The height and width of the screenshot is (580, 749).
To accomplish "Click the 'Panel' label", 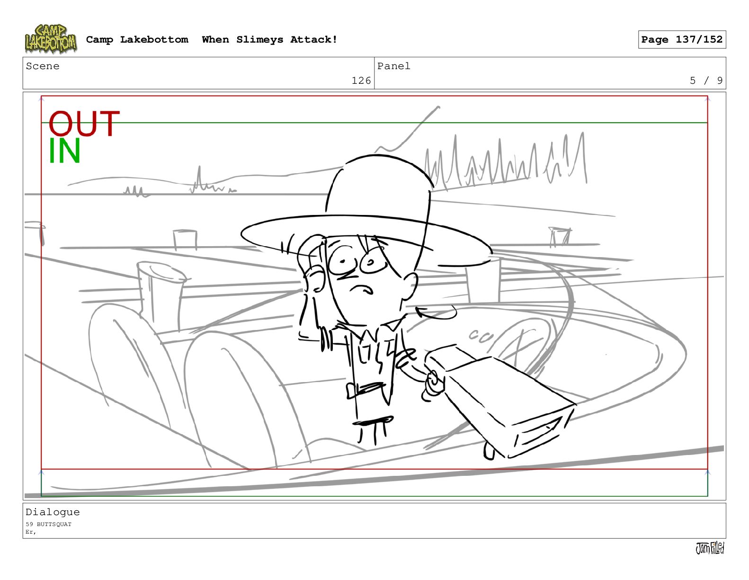I will (x=394, y=66).
